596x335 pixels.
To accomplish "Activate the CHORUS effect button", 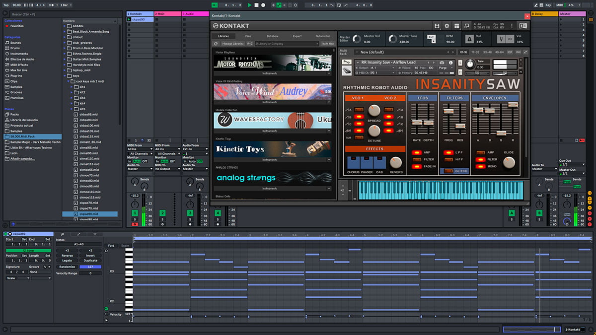I will coord(354,163).
